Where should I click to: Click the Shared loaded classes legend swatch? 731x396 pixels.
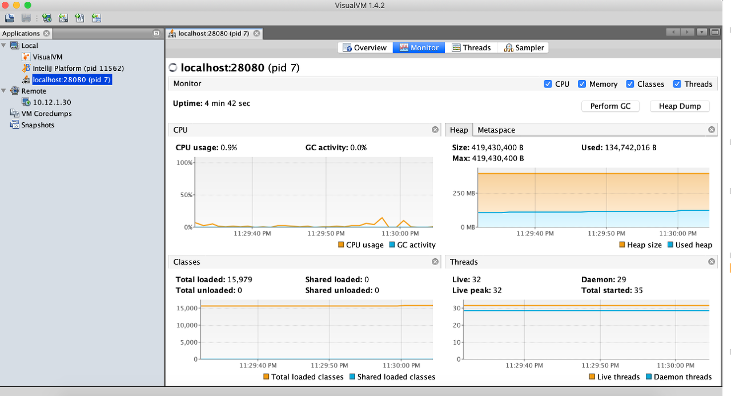coord(352,377)
